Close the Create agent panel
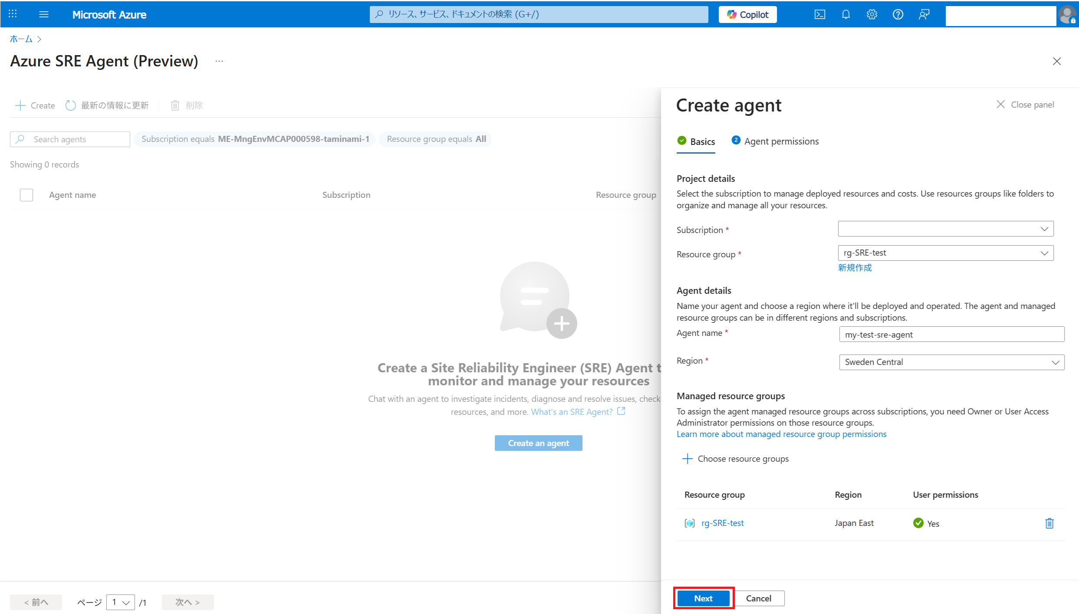The height and width of the screenshot is (614, 1079). (x=1025, y=105)
